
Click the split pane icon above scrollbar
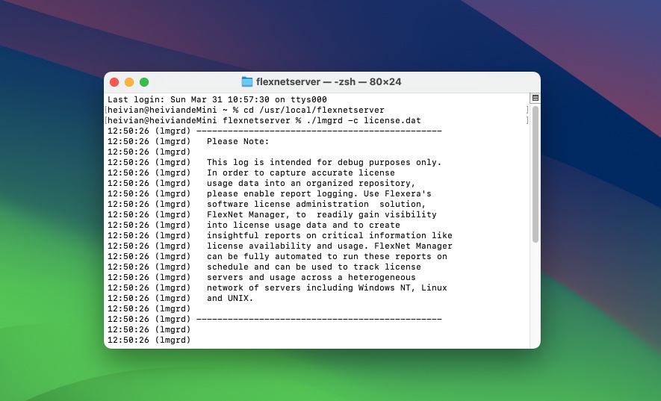535,98
